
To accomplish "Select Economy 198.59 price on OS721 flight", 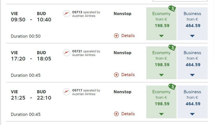I will [162, 65].
